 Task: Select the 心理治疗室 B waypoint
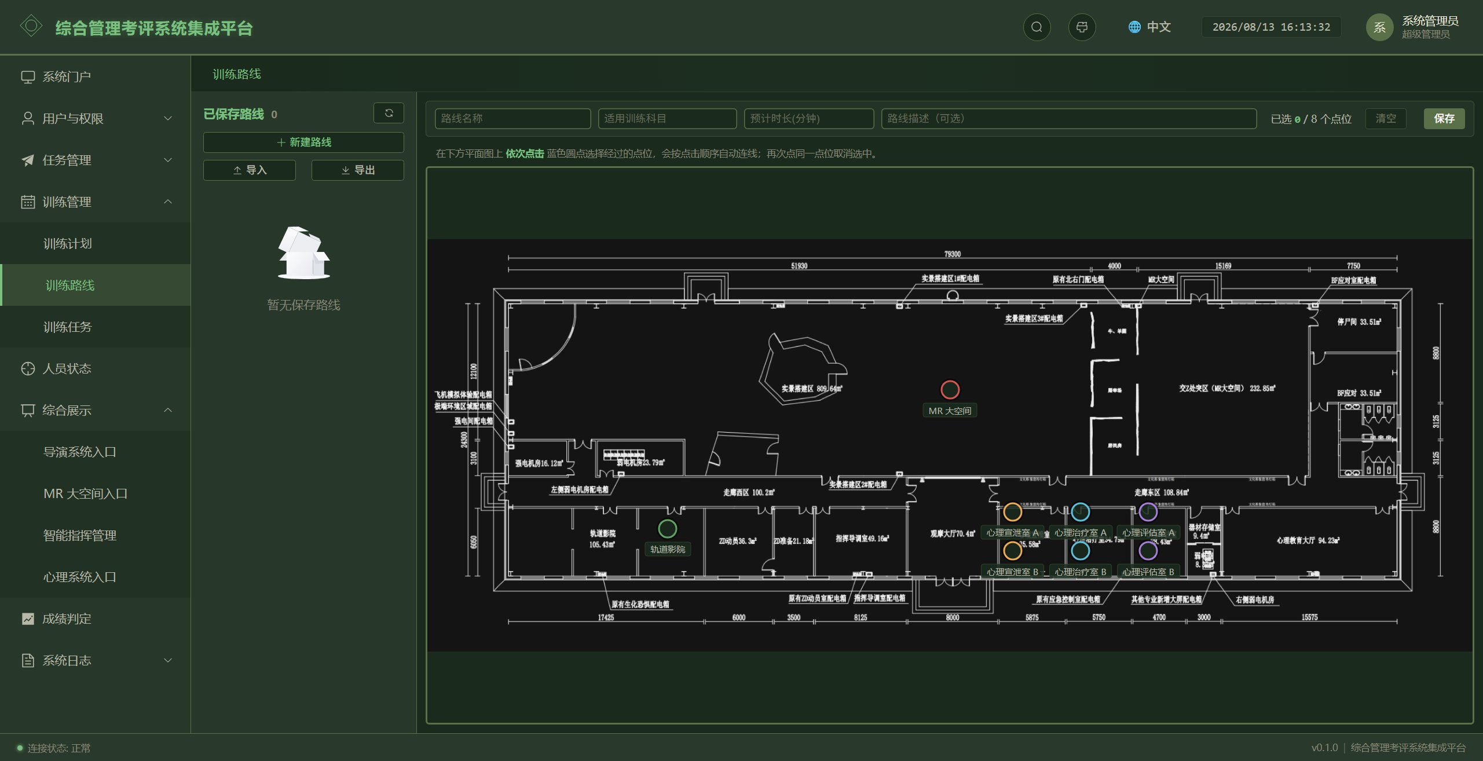(1081, 551)
